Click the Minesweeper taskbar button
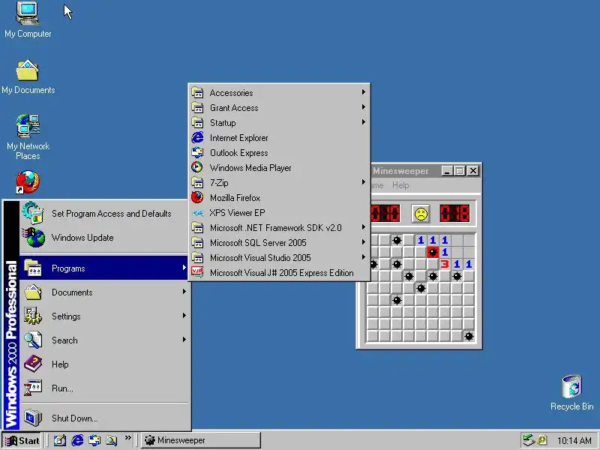 [x=200, y=440]
